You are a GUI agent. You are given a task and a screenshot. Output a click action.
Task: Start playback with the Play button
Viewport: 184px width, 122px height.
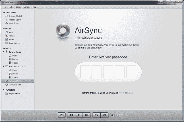click(x=79, y=115)
